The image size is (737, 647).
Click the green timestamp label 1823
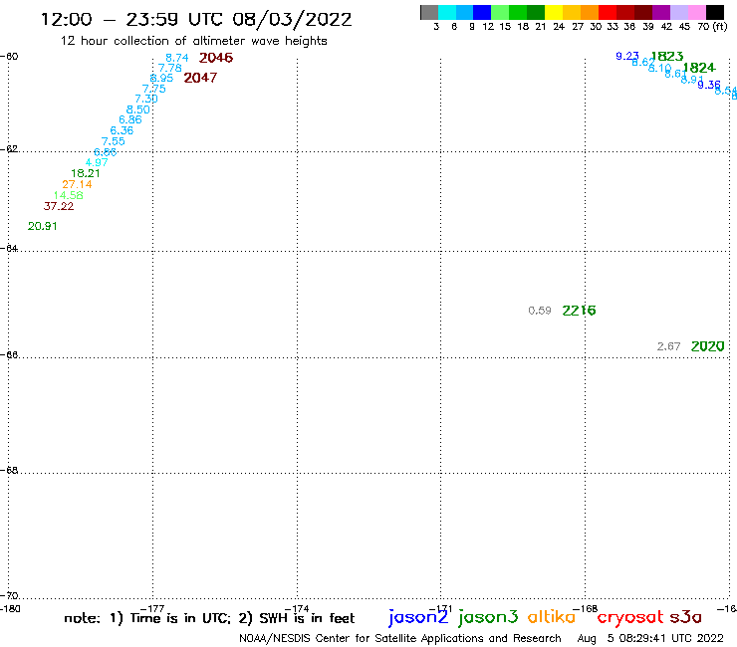click(x=667, y=57)
